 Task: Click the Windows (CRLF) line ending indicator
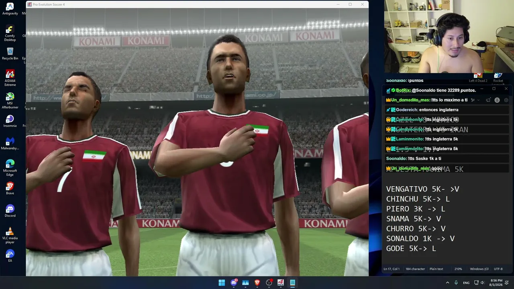point(479,269)
